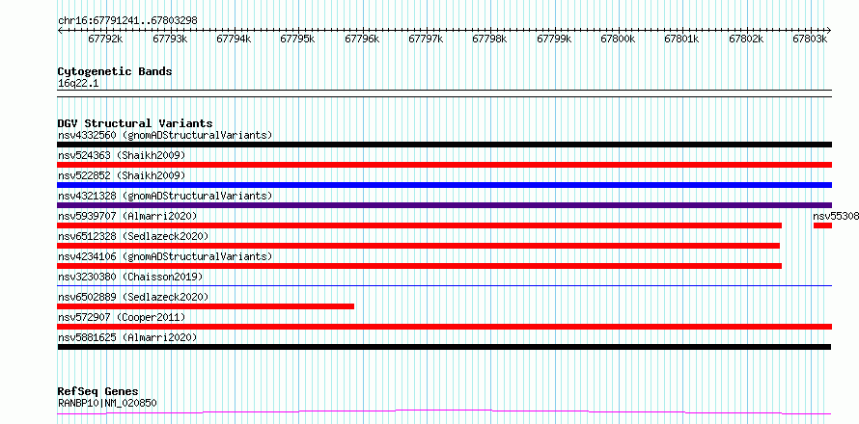Open nsv572907 (Cooper2011) label
This screenshot has height=424, width=859.
pos(122,317)
